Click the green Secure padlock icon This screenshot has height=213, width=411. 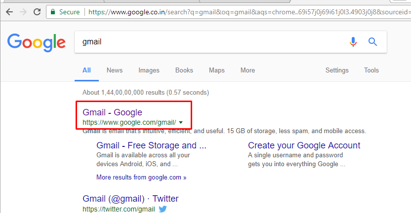(53, 12)
